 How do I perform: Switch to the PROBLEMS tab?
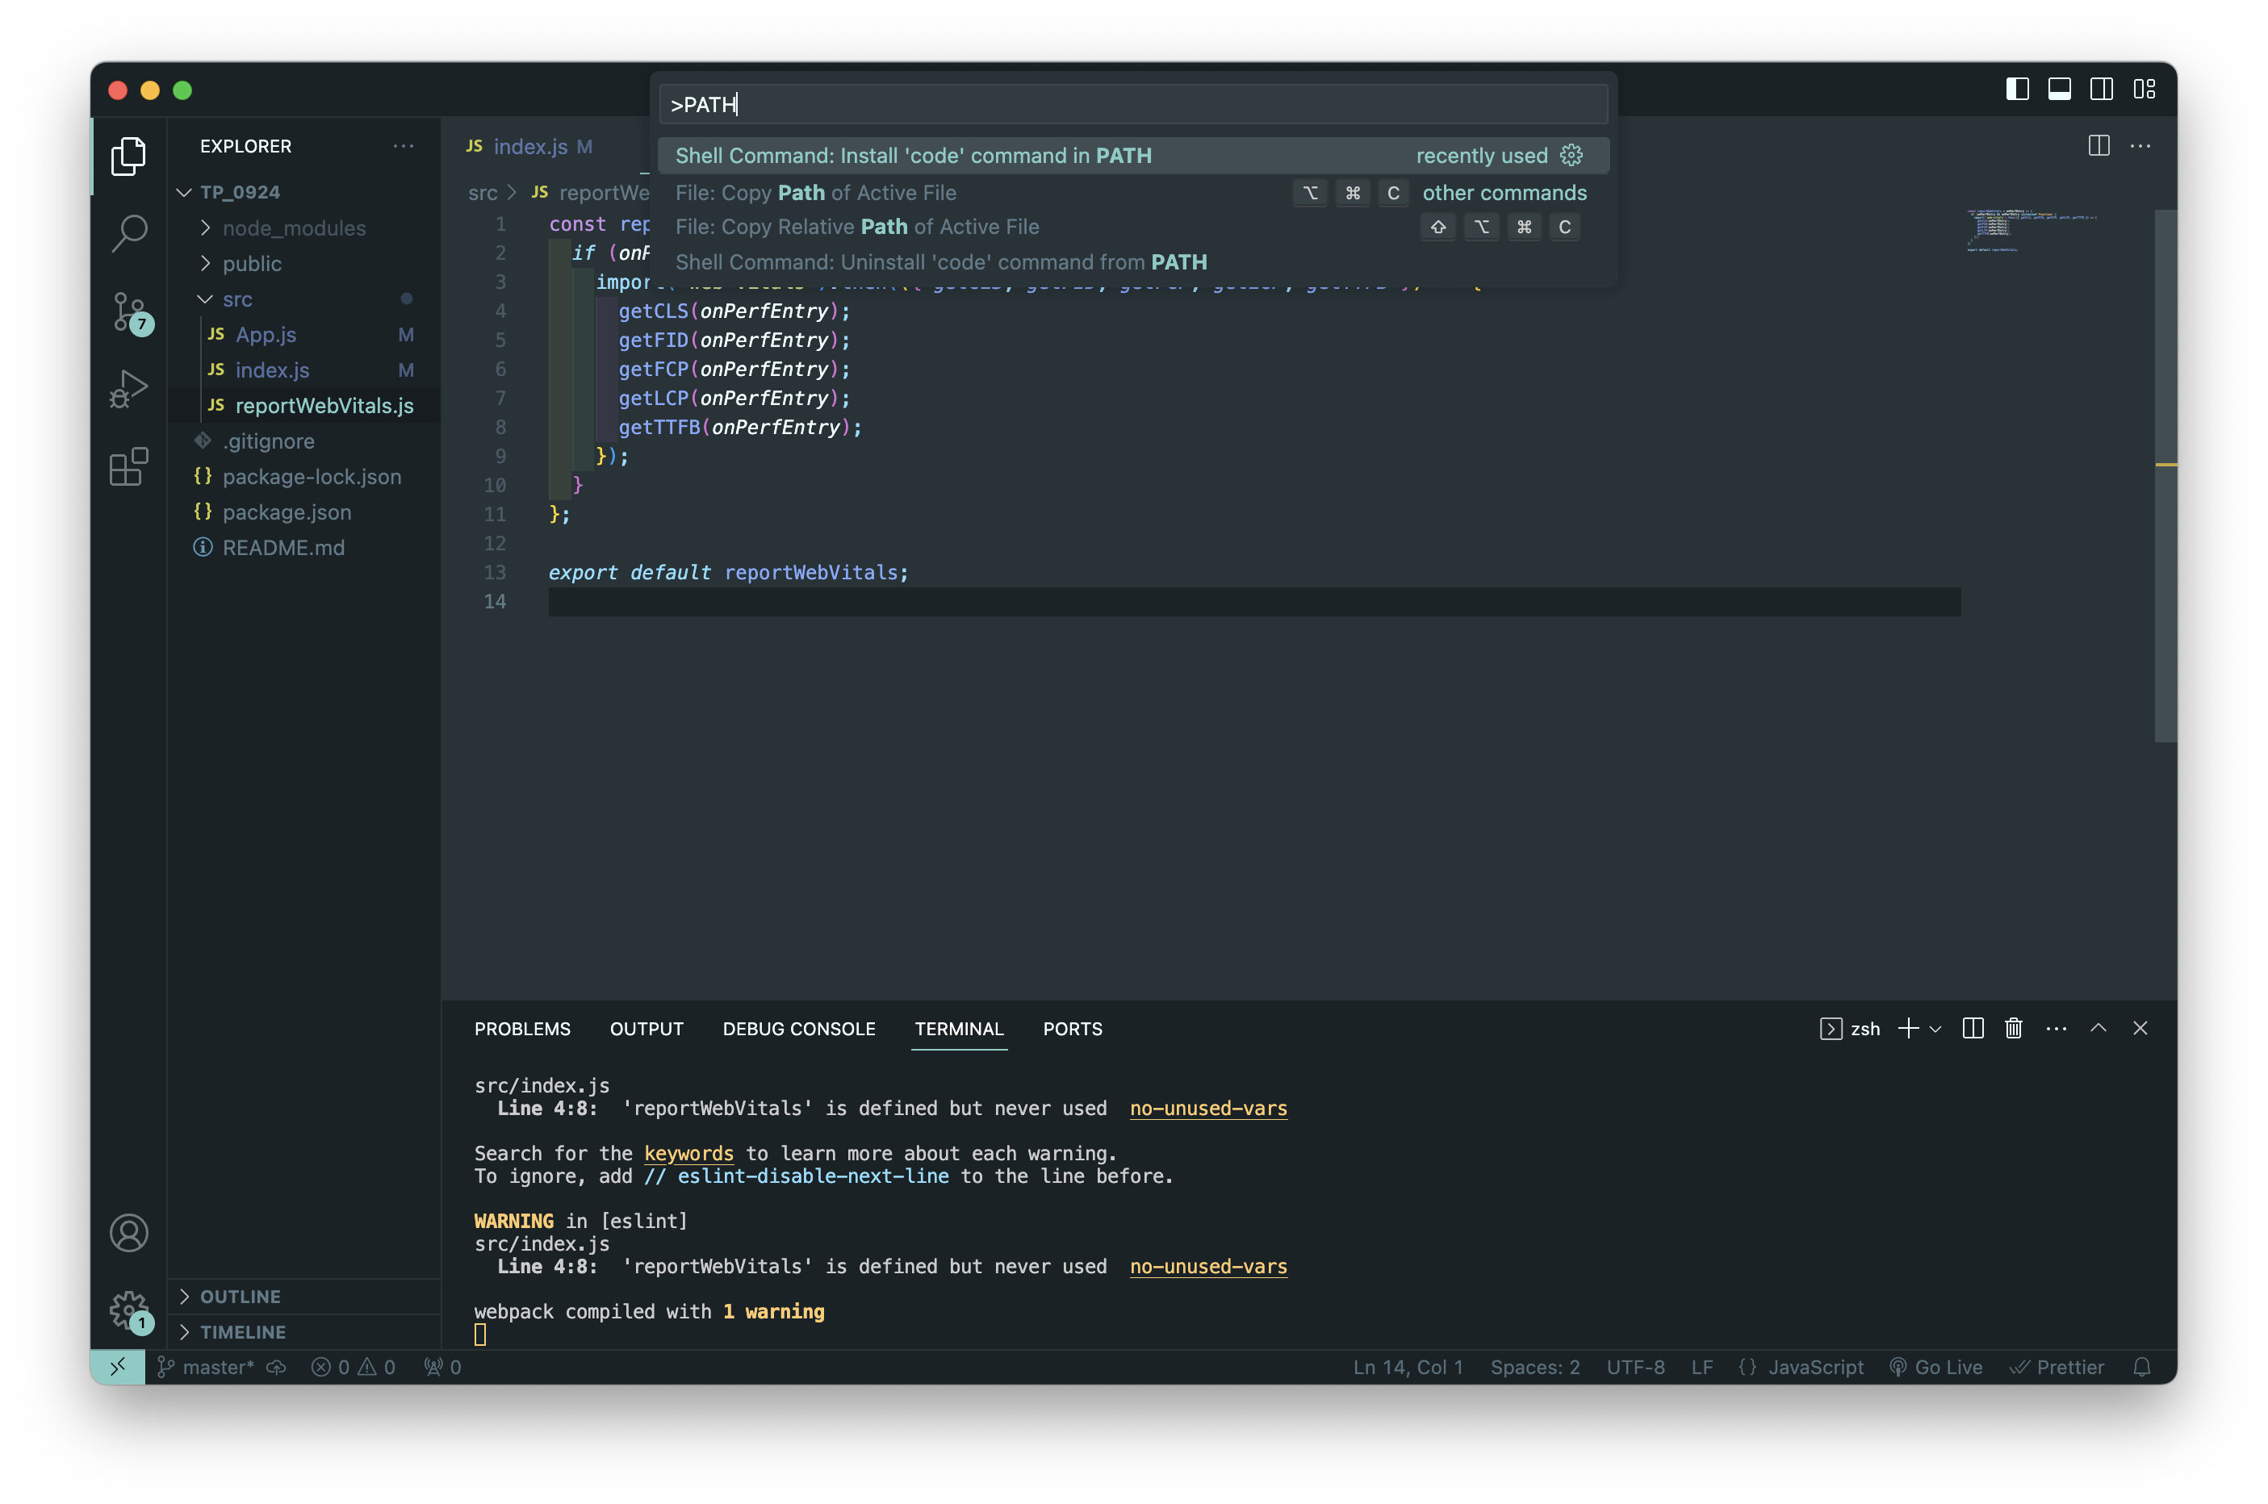(522, 1030)
